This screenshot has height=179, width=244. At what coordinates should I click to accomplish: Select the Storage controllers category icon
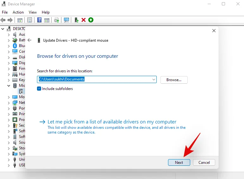[x=15, y=148]
